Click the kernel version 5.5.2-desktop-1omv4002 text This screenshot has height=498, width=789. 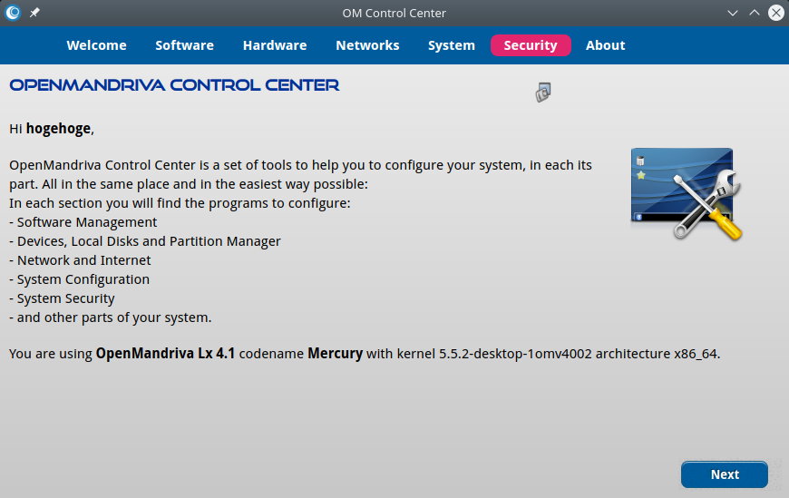click(x=515, y=354)
